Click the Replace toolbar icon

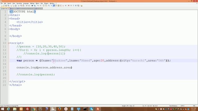coord(35,6)
